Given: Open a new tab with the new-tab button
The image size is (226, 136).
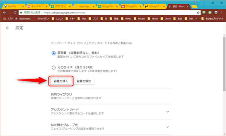Looking at the screenshot, I should coord(194,6).
